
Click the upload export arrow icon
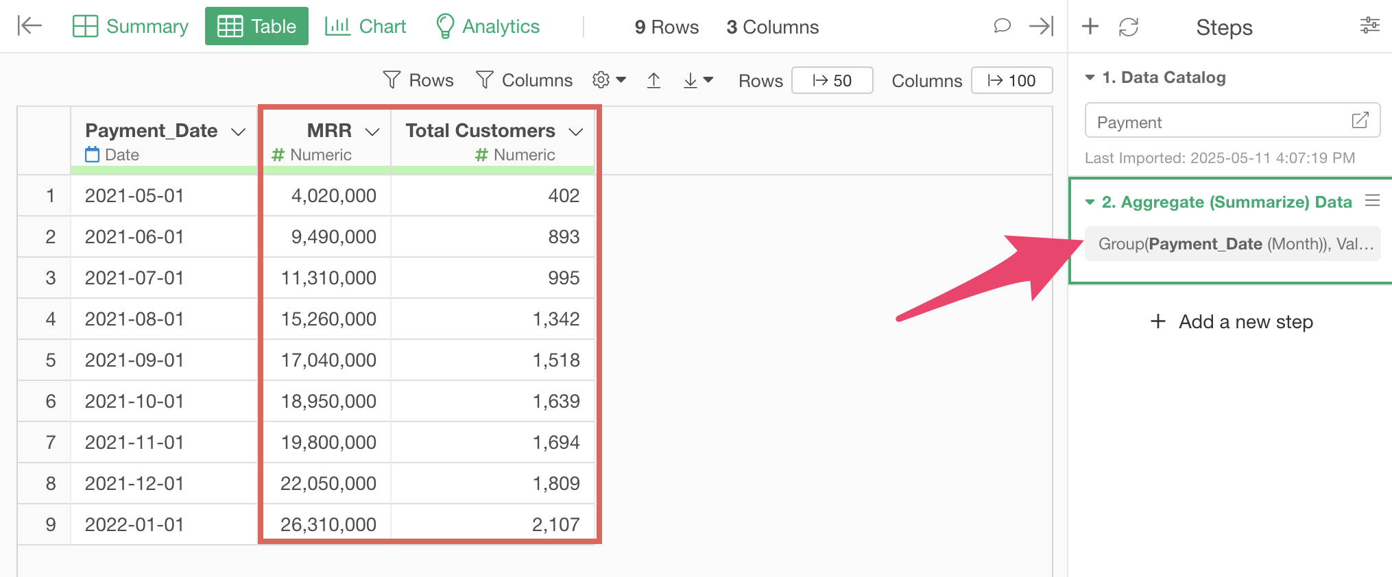[653, 81]
